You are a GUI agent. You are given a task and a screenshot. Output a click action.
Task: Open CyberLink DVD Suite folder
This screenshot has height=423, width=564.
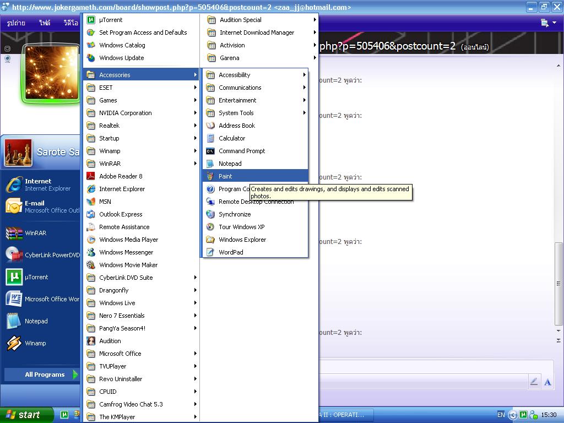pos(141,278)
